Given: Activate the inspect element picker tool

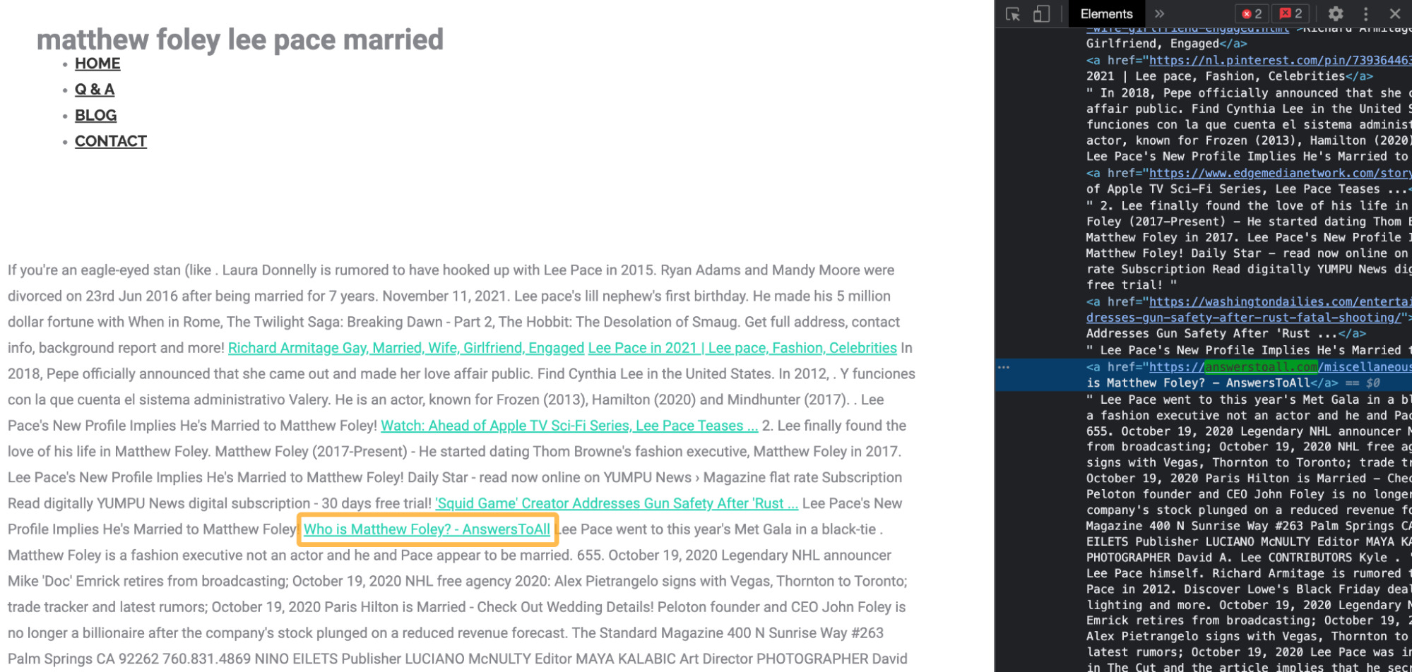Looking at the screenshot, I should pos(1013,14).
